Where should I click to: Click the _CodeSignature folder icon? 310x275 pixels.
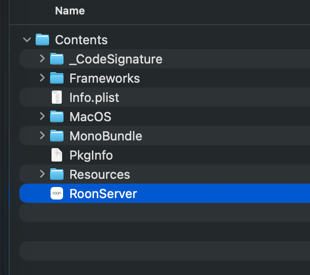(57, 59)
